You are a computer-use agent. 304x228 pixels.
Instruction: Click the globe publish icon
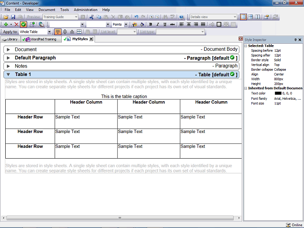pos(41,24)
